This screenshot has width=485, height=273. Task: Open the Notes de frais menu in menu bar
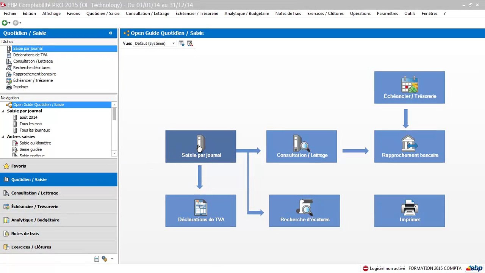pyautogui.click(x=288, y=14)
